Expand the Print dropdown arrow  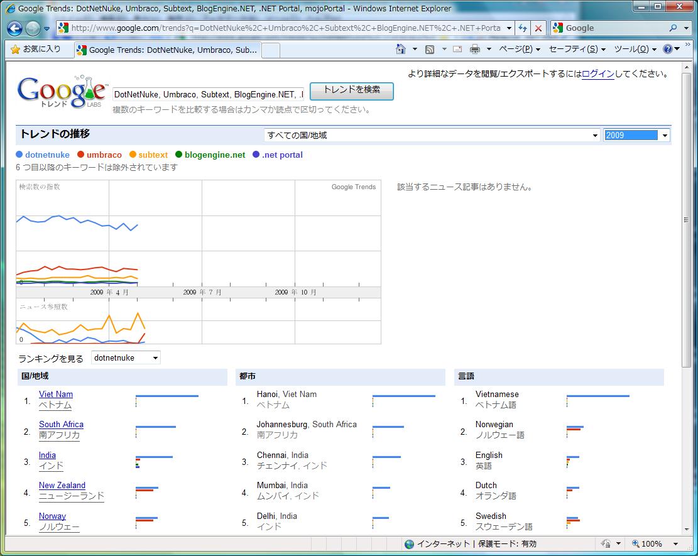pyautogui.click(x=489, y=49)
